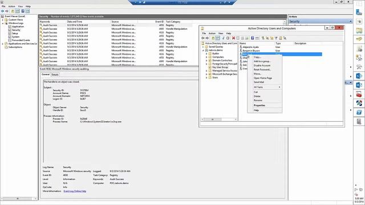Click Forward arrow in Active Directory toolbar
Screen dimensions: 365x205
pos(207,38)
